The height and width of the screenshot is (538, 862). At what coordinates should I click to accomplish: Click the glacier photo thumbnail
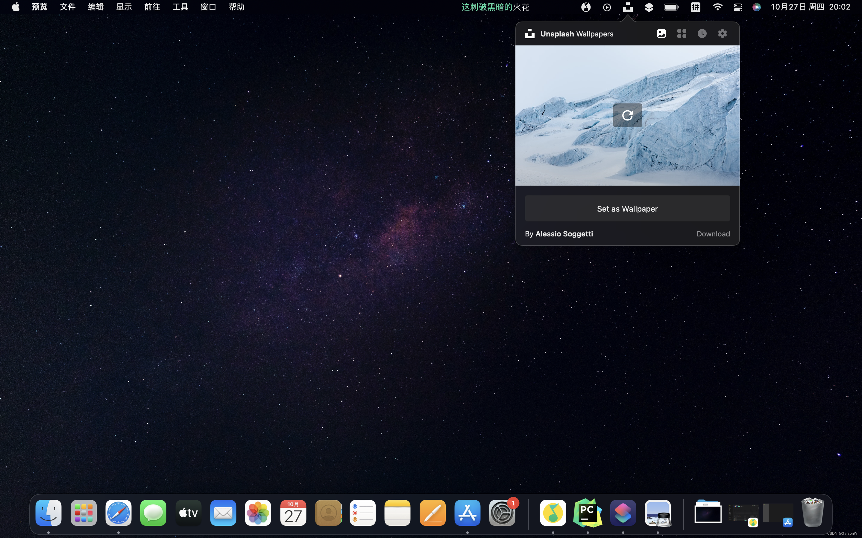[x=570, y=149]
